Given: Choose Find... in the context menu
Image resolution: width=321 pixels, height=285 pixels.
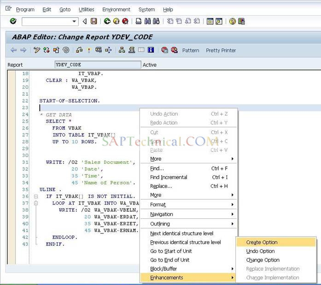Looking at the screenshot, I should 189,169.
